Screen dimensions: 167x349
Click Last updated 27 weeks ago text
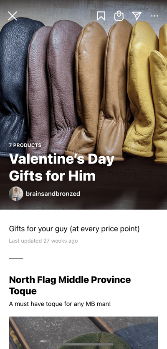(x=43, y=241)
